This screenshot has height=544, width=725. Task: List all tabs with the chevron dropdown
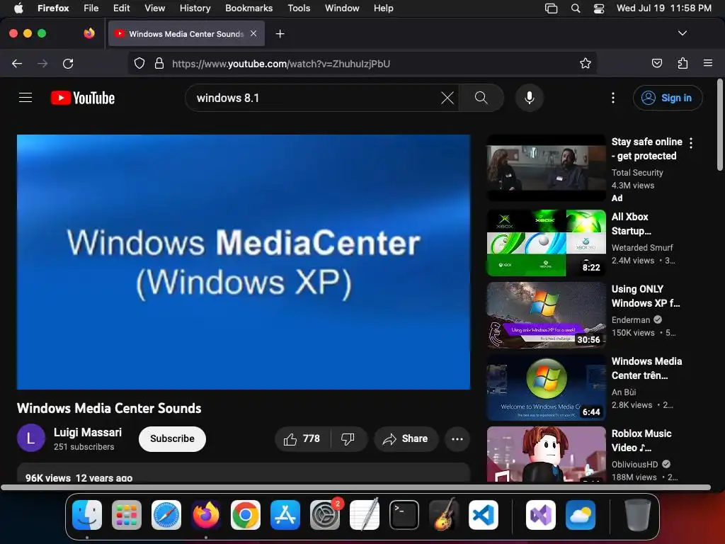coord(682,33)
